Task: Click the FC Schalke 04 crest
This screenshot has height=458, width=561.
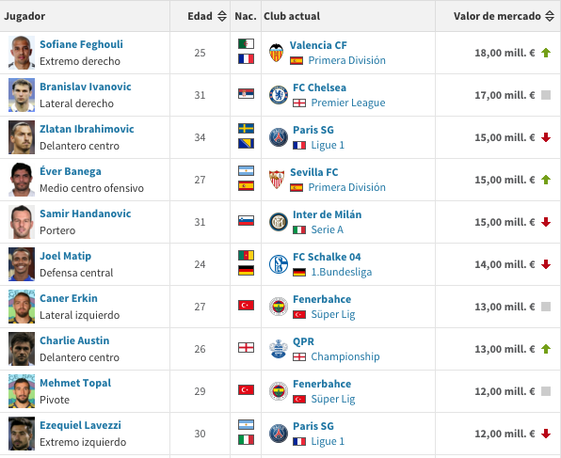Action: point(279,264)
